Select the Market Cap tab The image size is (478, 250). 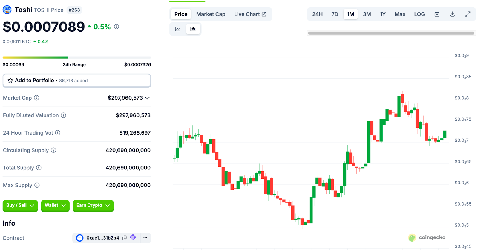(211, 14)
